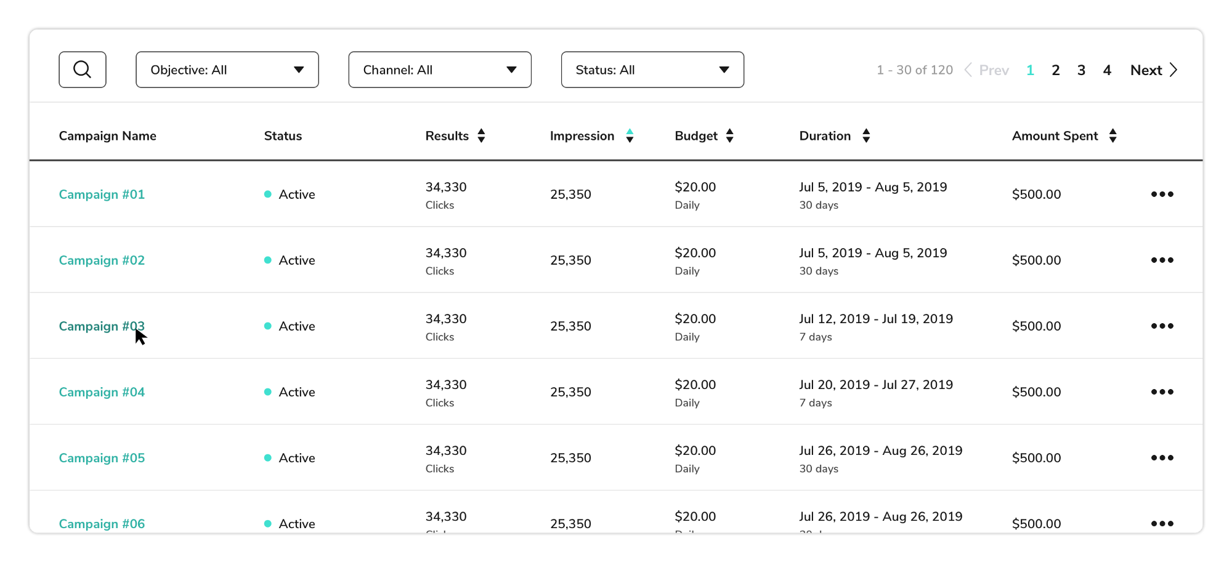Open the Campaign #04 link

click(102, 392)
